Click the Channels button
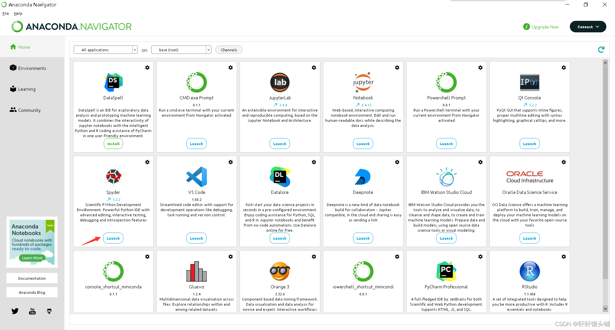Viewport: 615px width, 330px height. 229,50
